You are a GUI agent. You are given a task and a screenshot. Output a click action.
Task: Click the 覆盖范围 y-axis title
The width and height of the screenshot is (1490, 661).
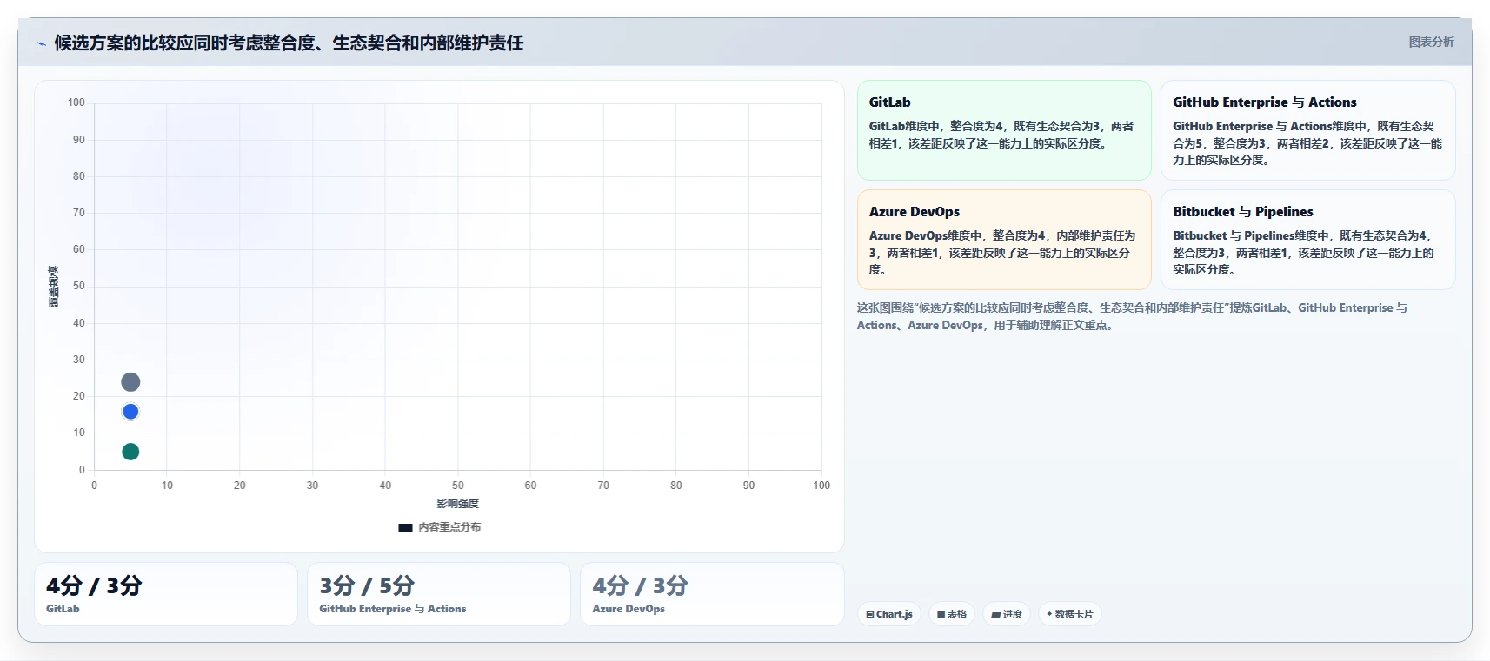pos(54,286)
